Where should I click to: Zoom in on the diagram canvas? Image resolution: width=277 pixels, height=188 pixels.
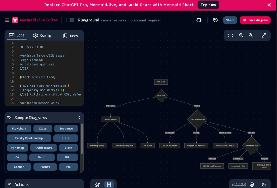click(251, 35)
